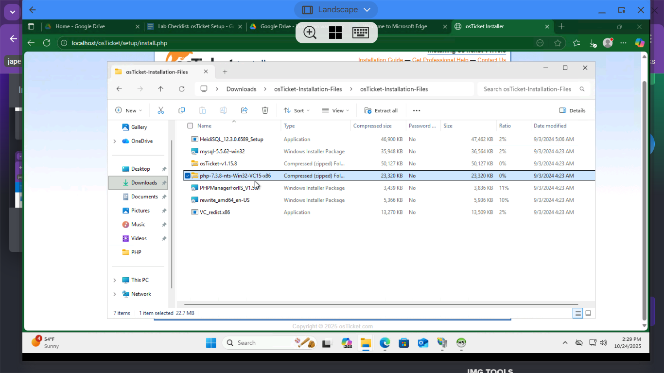This screenshot has width=664, height=373.
Task: Click the Windows Start button on taskbar
Action: pyautogui.click(x=211, y=343)
